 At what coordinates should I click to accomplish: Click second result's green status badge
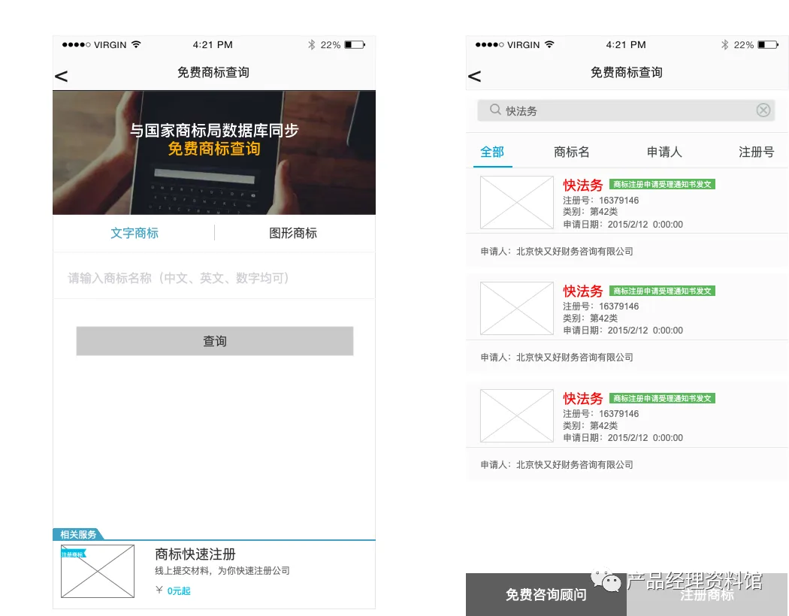coord(662,291)
